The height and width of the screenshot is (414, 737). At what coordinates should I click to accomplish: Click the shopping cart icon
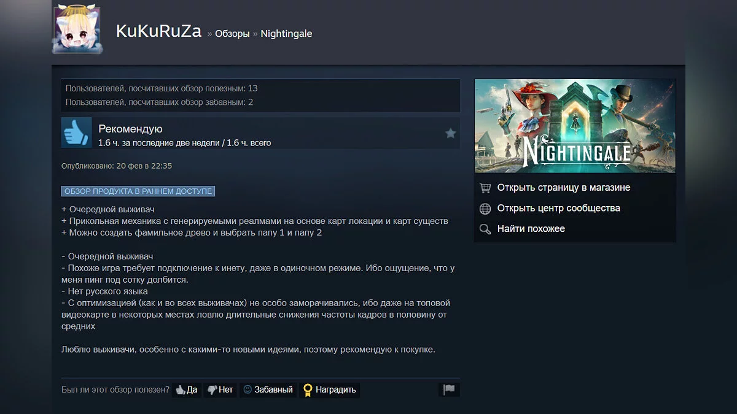tap(485, 188)
